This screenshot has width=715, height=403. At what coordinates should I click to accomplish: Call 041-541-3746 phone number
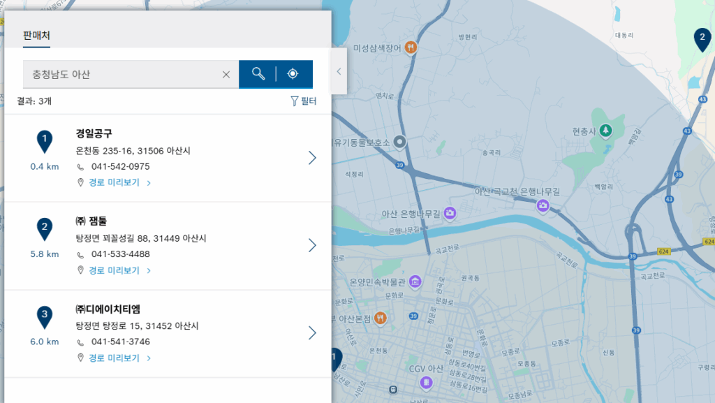(x=120, y=342)
